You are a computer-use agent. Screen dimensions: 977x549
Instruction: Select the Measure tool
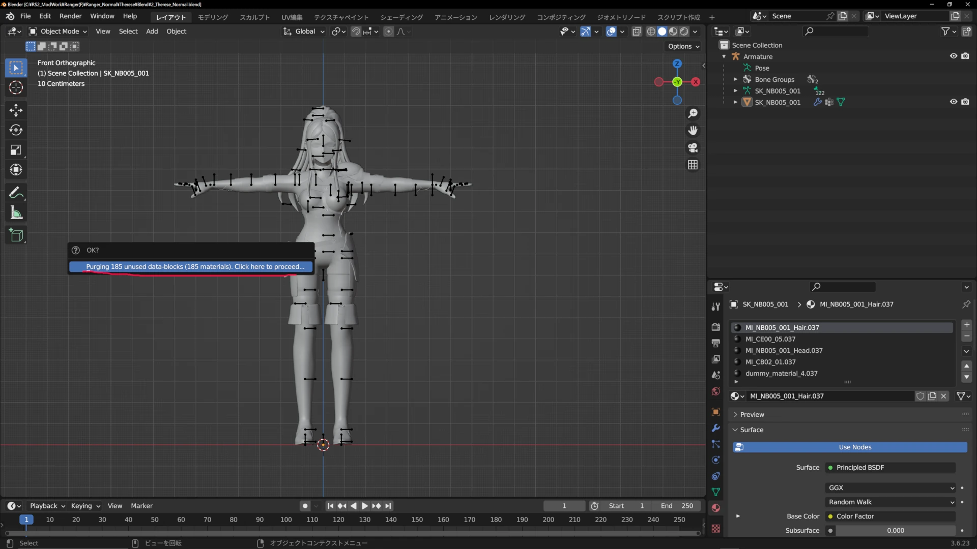pyautogui.click(x=16, y=212)
